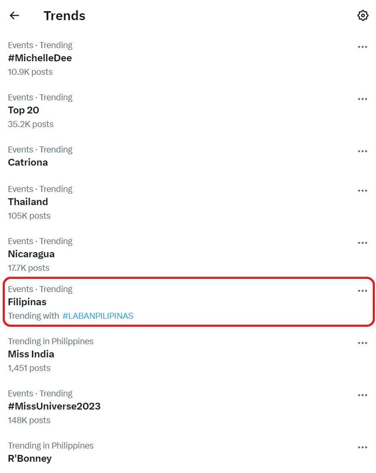Viewport: 376px width, 473px height.
Task: Go back using the arrow icon
Action: 14,15
